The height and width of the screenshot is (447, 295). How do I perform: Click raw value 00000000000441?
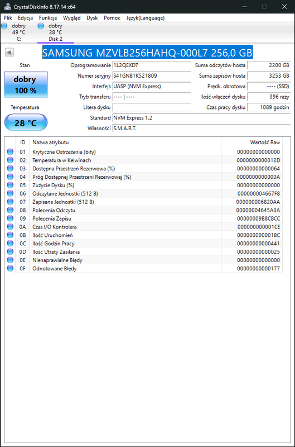tap(258, 244)
